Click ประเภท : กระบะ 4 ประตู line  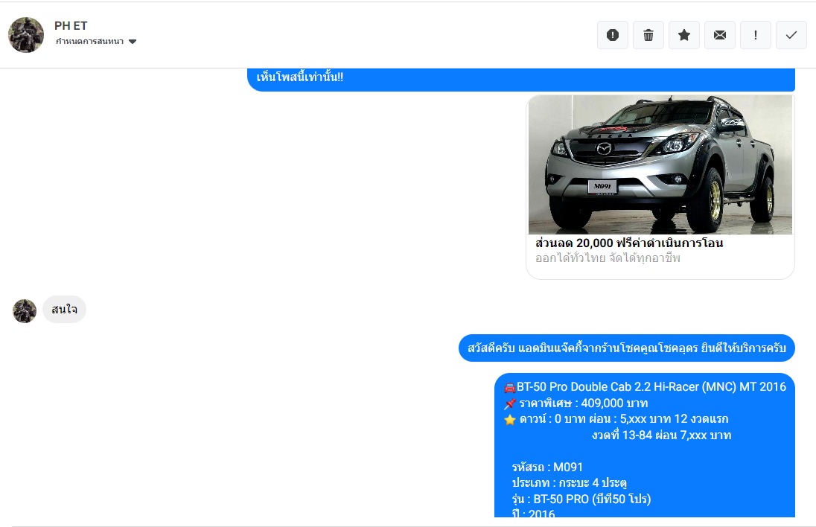tap(570, 483)
